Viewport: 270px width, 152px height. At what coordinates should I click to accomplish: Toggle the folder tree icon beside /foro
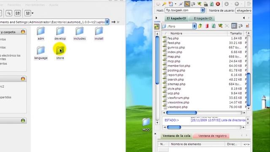point(157,26)
